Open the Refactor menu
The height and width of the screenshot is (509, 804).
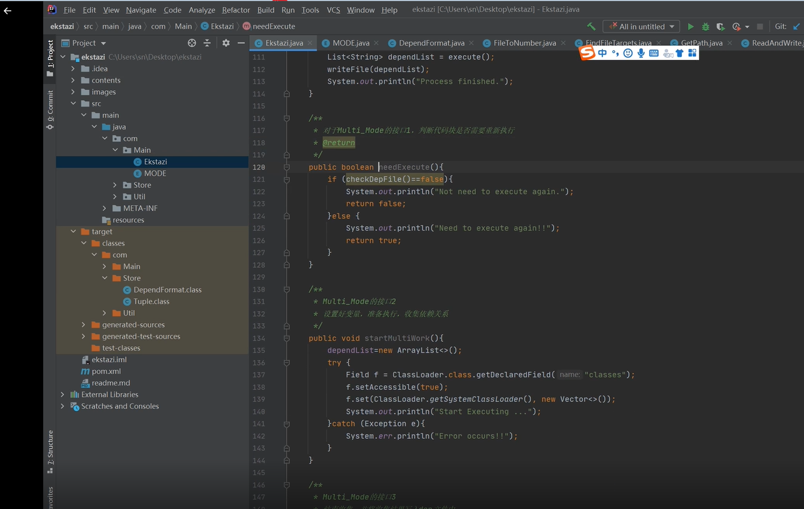coord(236,10)
